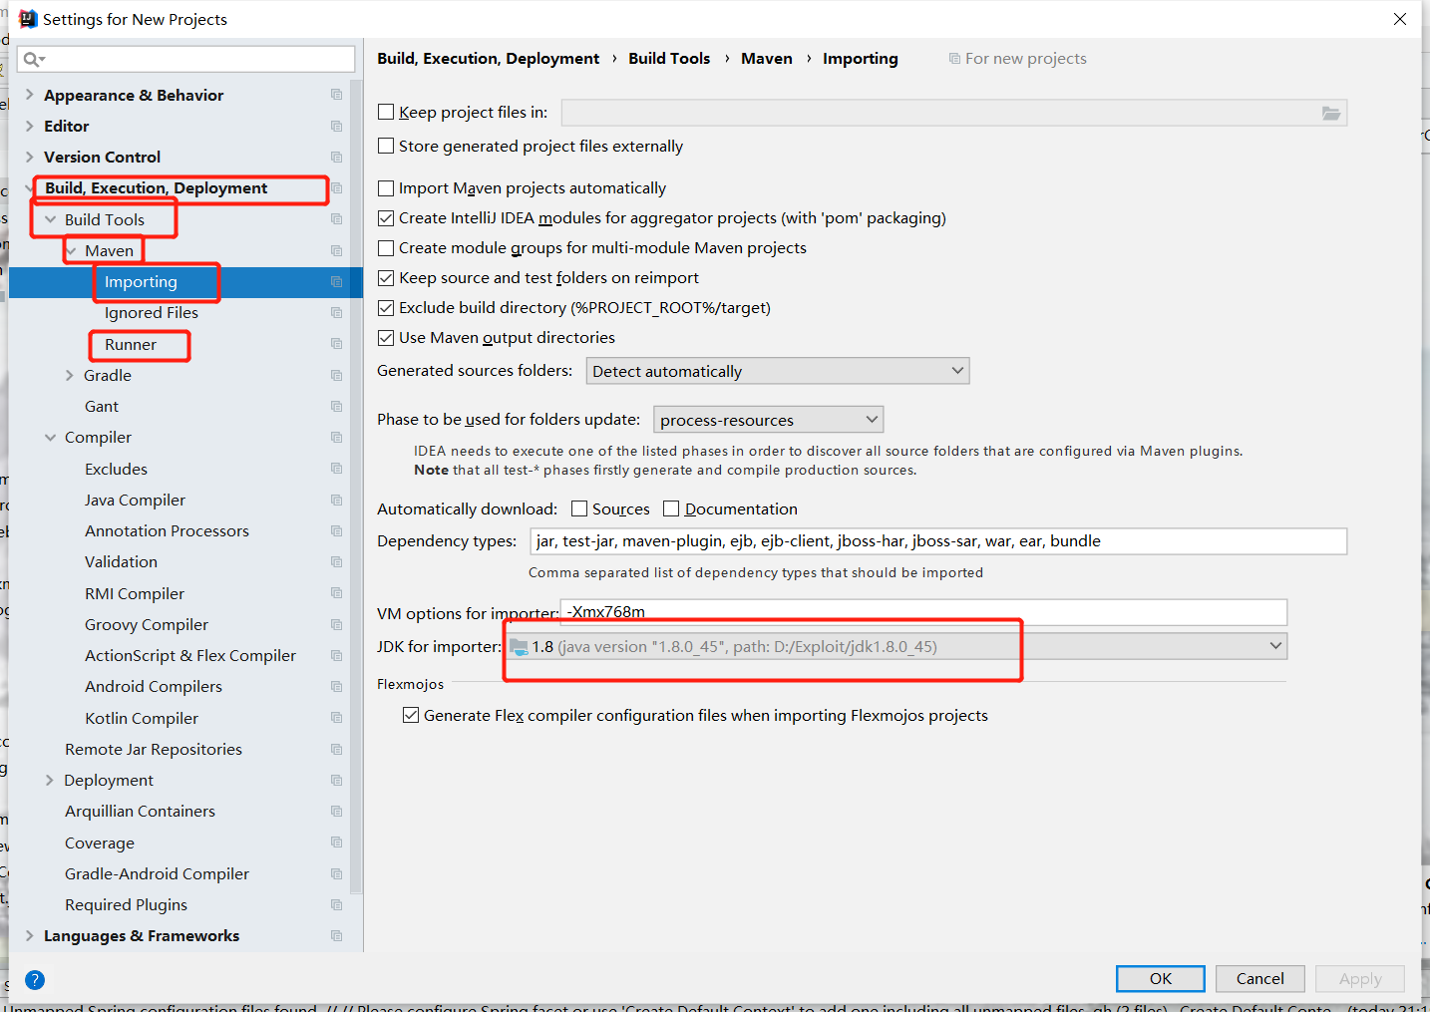Viewport: 1430px width, 1012px height.
Task: Enable 'Import Maven projects automatically'
Action: [x=386, y=187]
